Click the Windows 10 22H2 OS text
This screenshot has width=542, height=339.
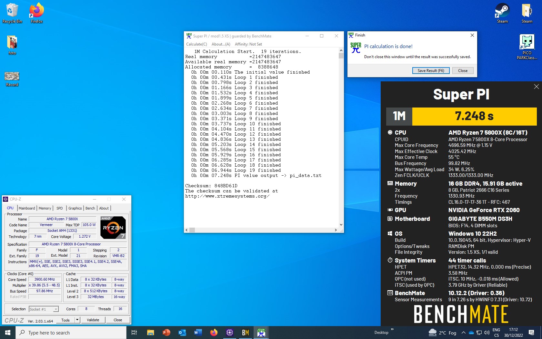coord(472,234)
